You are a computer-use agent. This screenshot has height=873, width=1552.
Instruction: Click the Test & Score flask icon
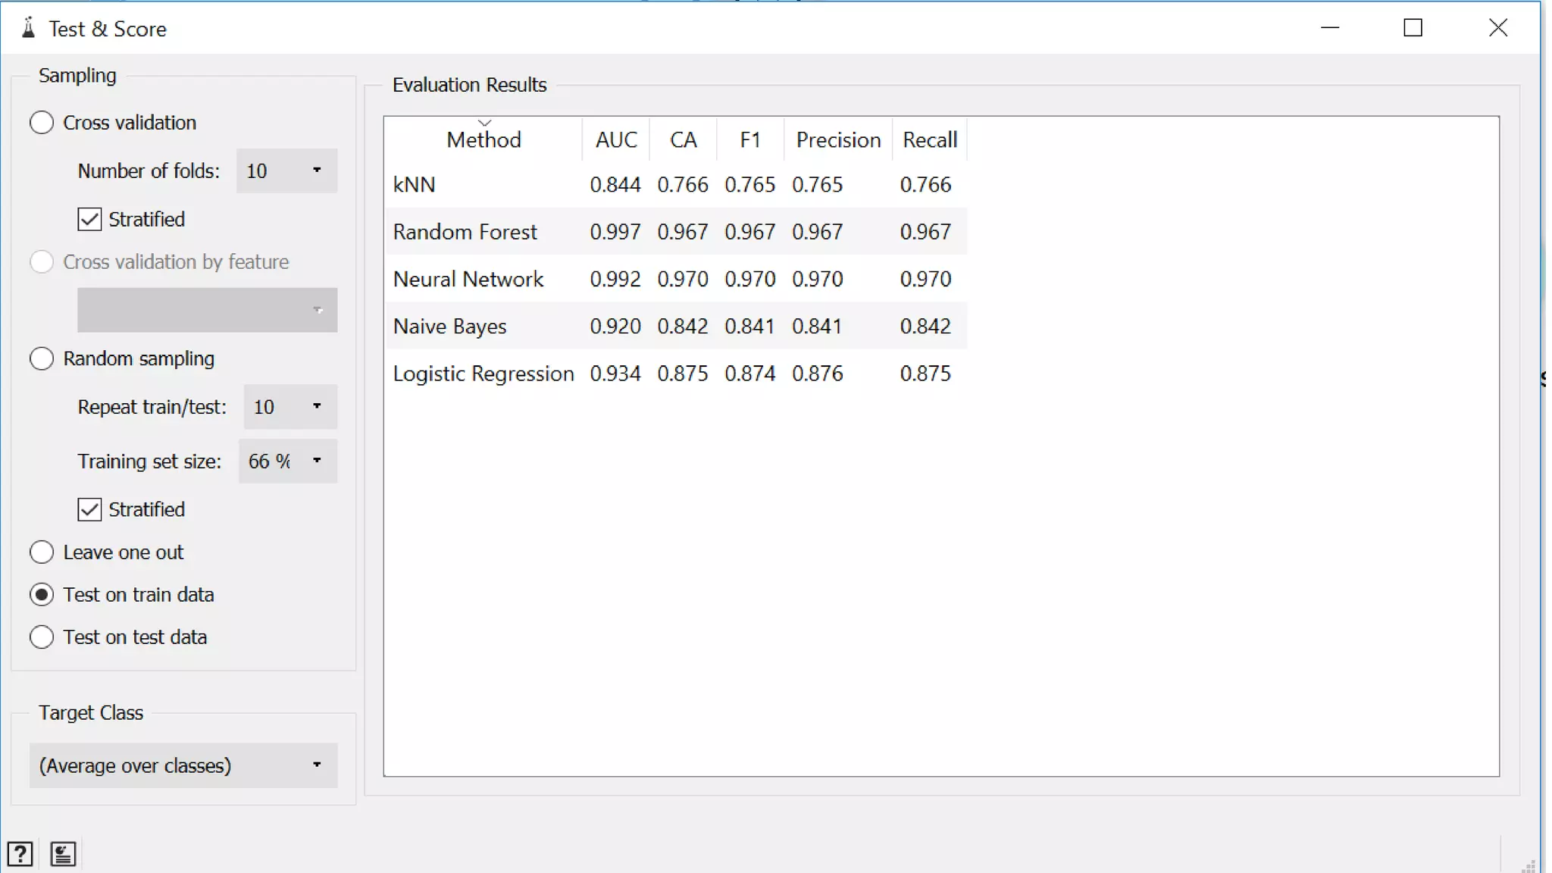pyautogui.click(x=29, y=28)
